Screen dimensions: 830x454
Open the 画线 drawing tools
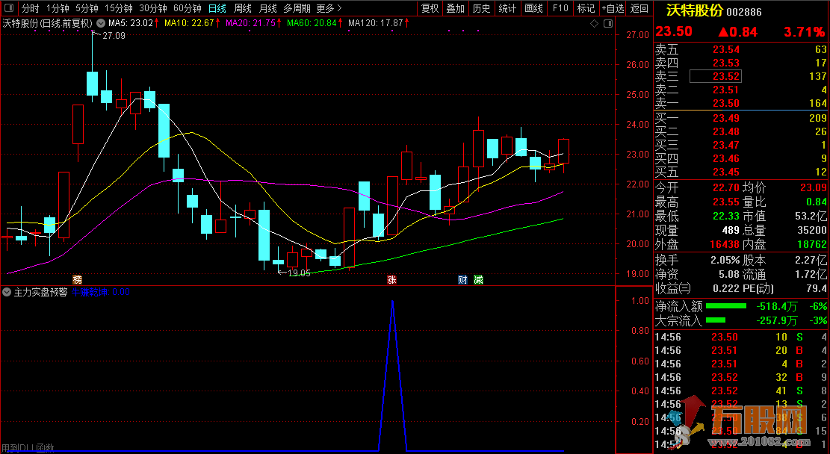coord(533,8)
